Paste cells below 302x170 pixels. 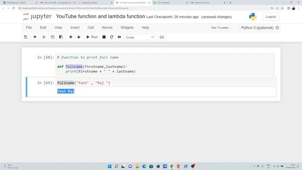point(61,37)
